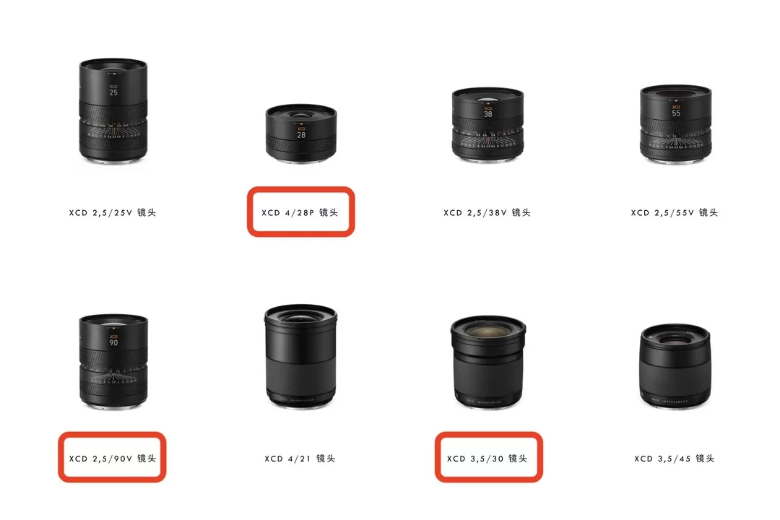Select the compact XCD 28 lens photo
Screen dimensions: 780x520
click(301, 134)
